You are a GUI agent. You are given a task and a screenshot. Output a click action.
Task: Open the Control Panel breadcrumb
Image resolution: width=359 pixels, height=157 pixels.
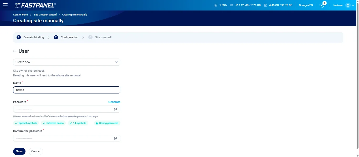coord(20,14)
